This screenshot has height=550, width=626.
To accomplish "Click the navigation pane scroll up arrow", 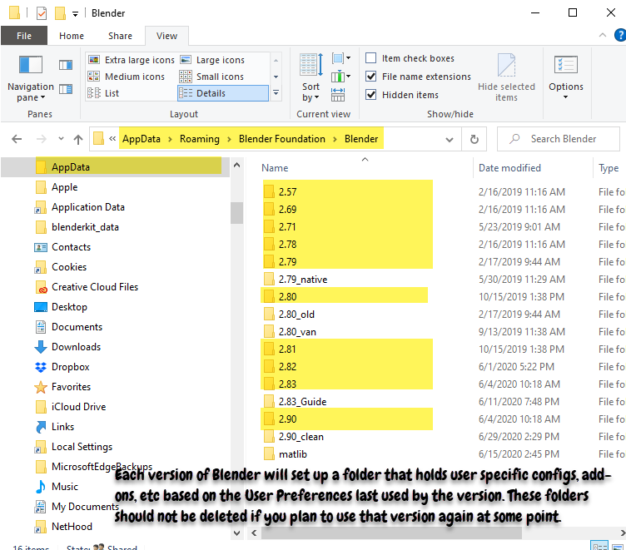I will [236, 165].
